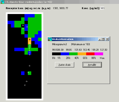Click the 80% scale label
The image size is (119, 102).
[x=93, y=58]
